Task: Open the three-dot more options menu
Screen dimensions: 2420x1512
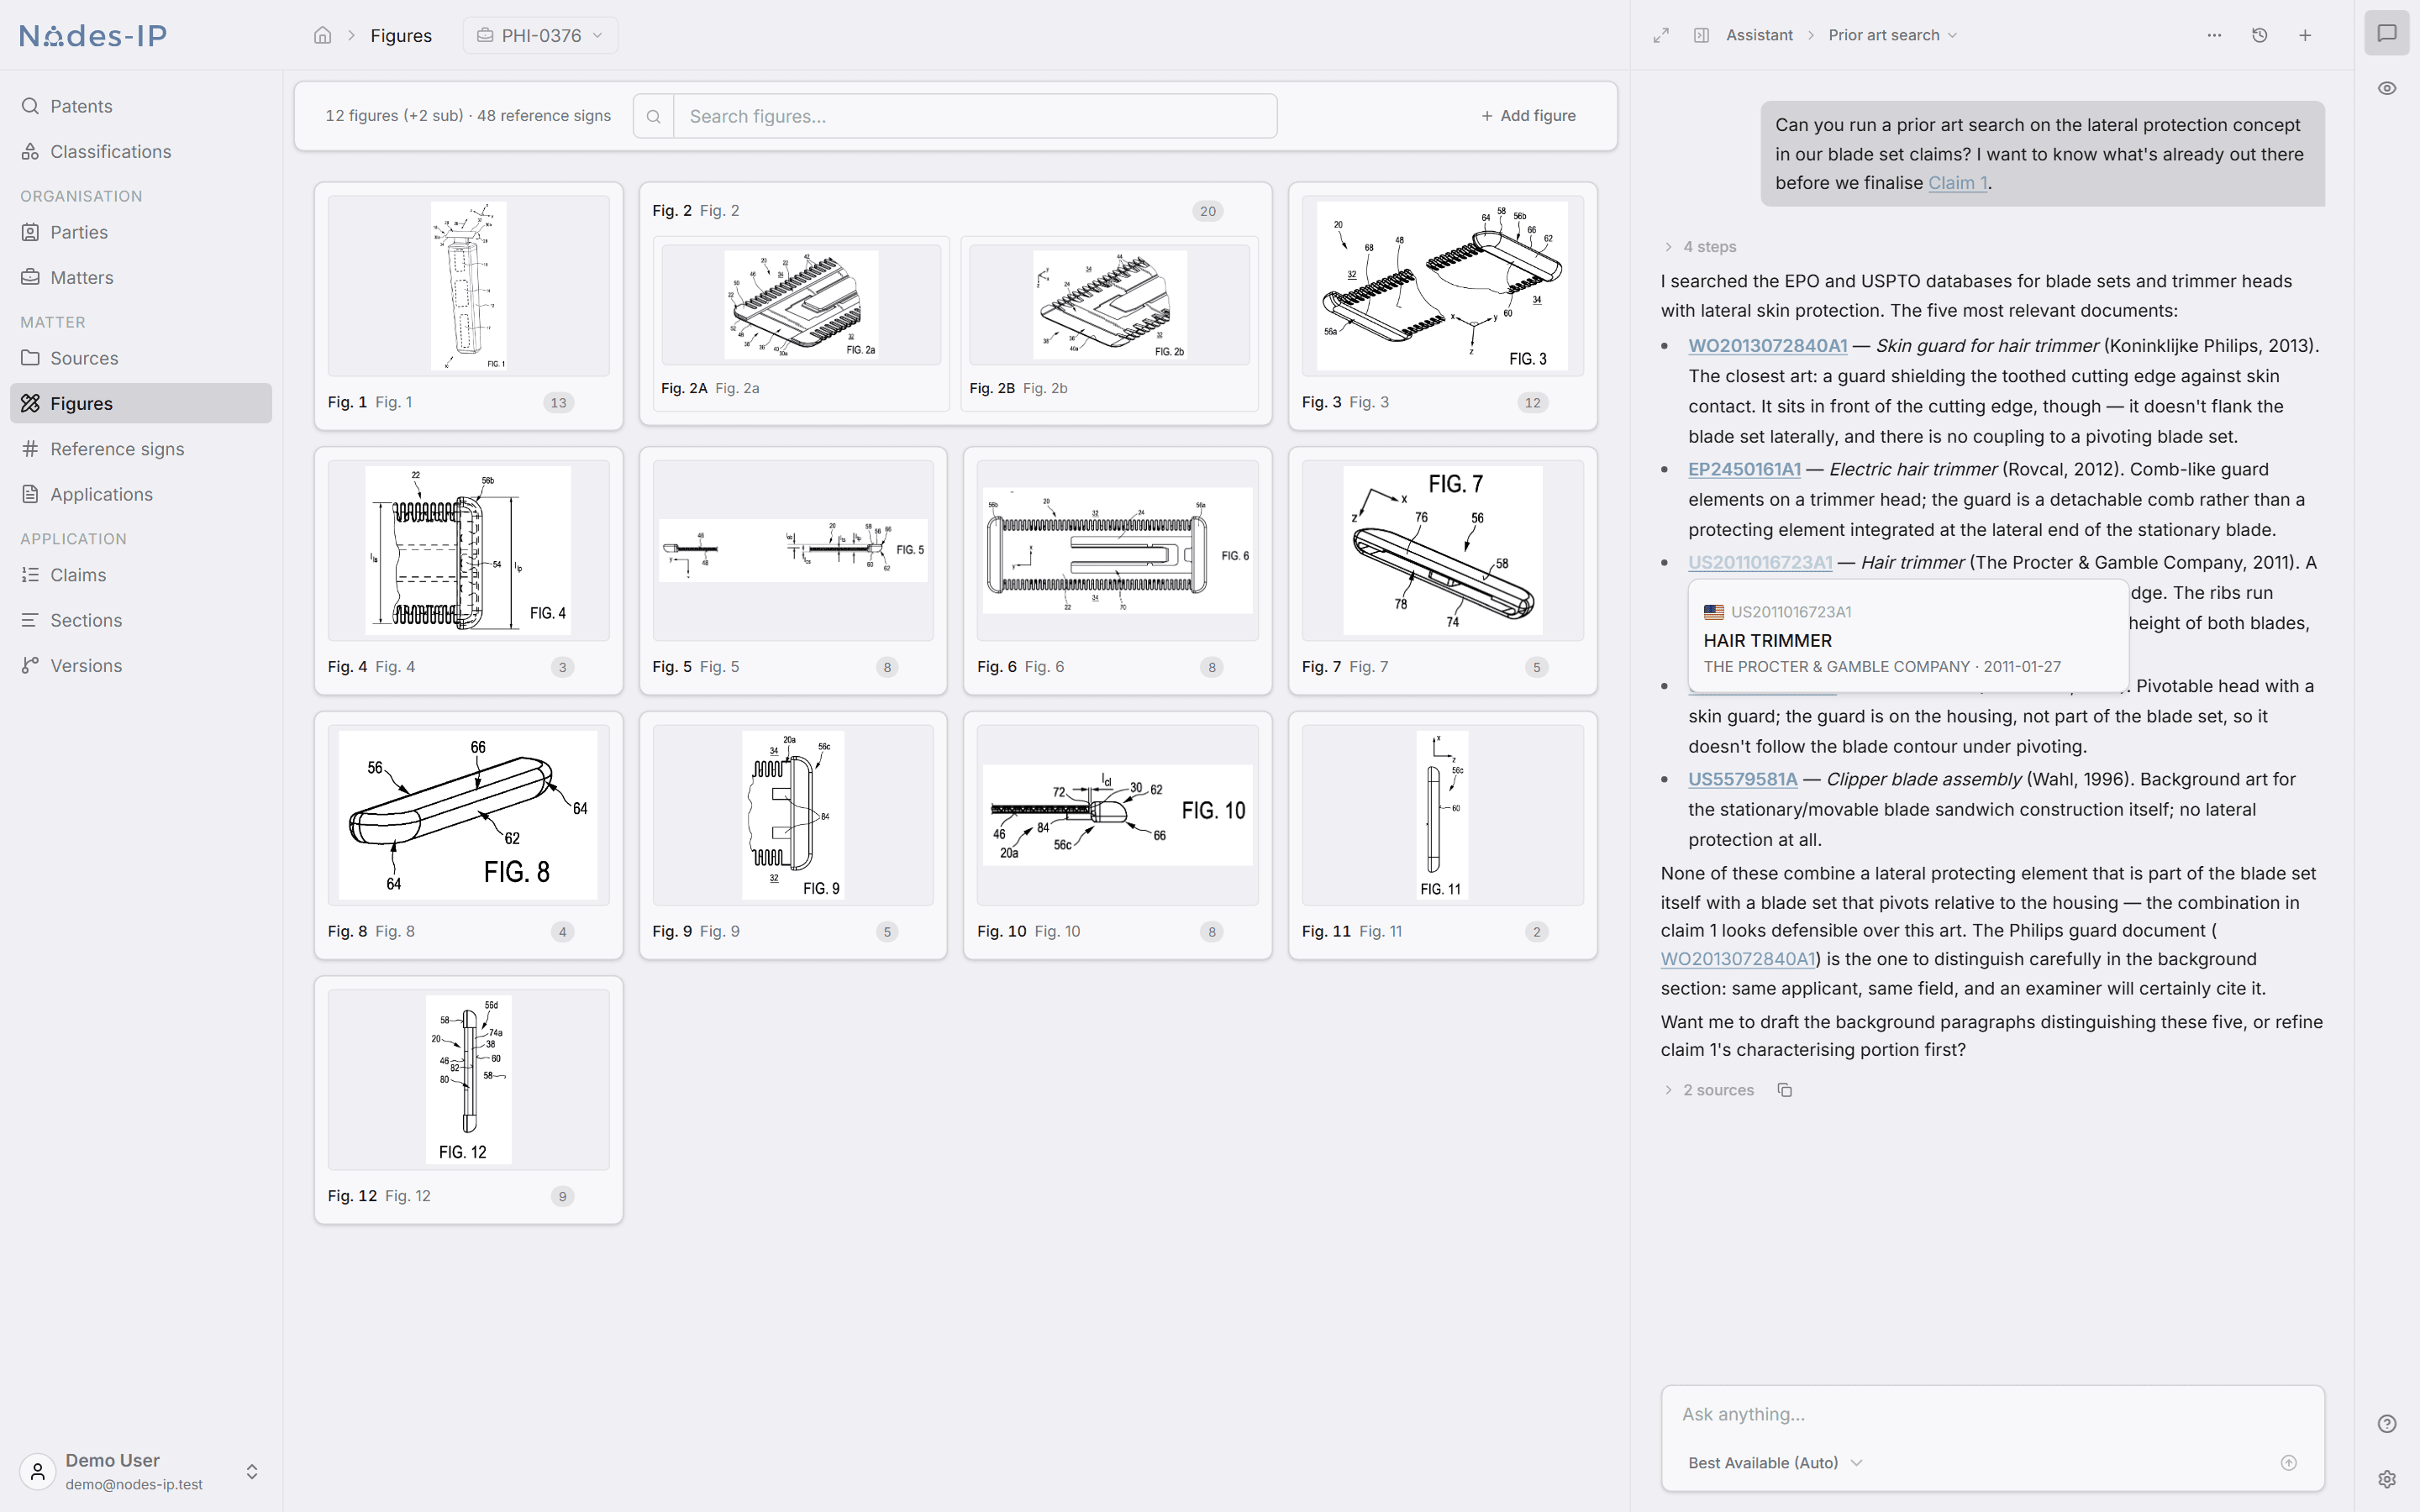Action: [x=2214, y=35]
